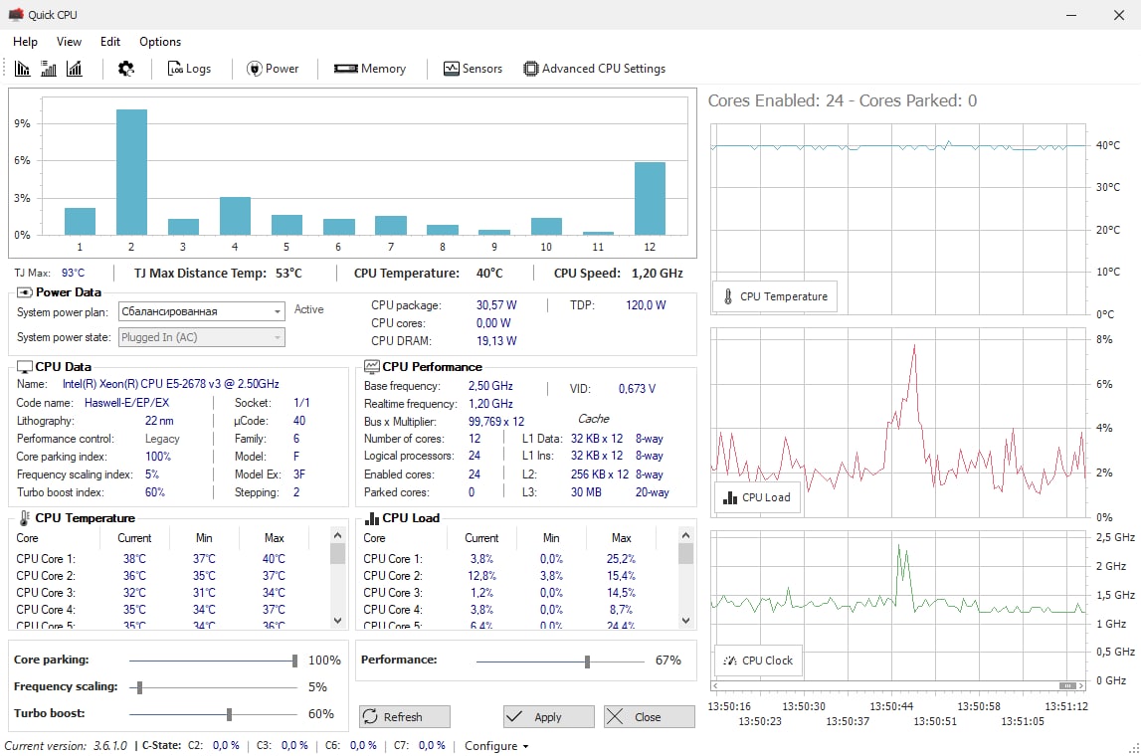Adjust the Turbo boost slider
This screenshot has height=756, width=1141.
tap(229, 714)
